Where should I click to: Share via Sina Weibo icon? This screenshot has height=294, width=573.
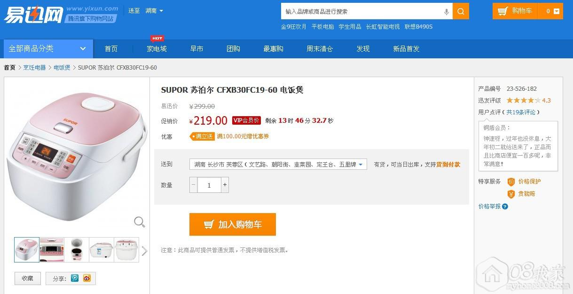pyautogui.click(x=87, y=278)
